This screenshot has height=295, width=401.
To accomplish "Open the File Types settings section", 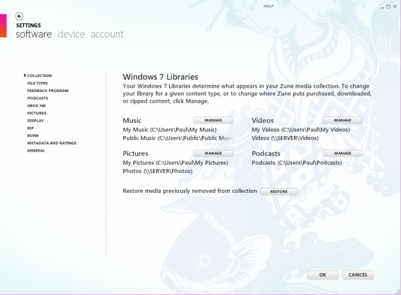I will click(x=38, y=83).
